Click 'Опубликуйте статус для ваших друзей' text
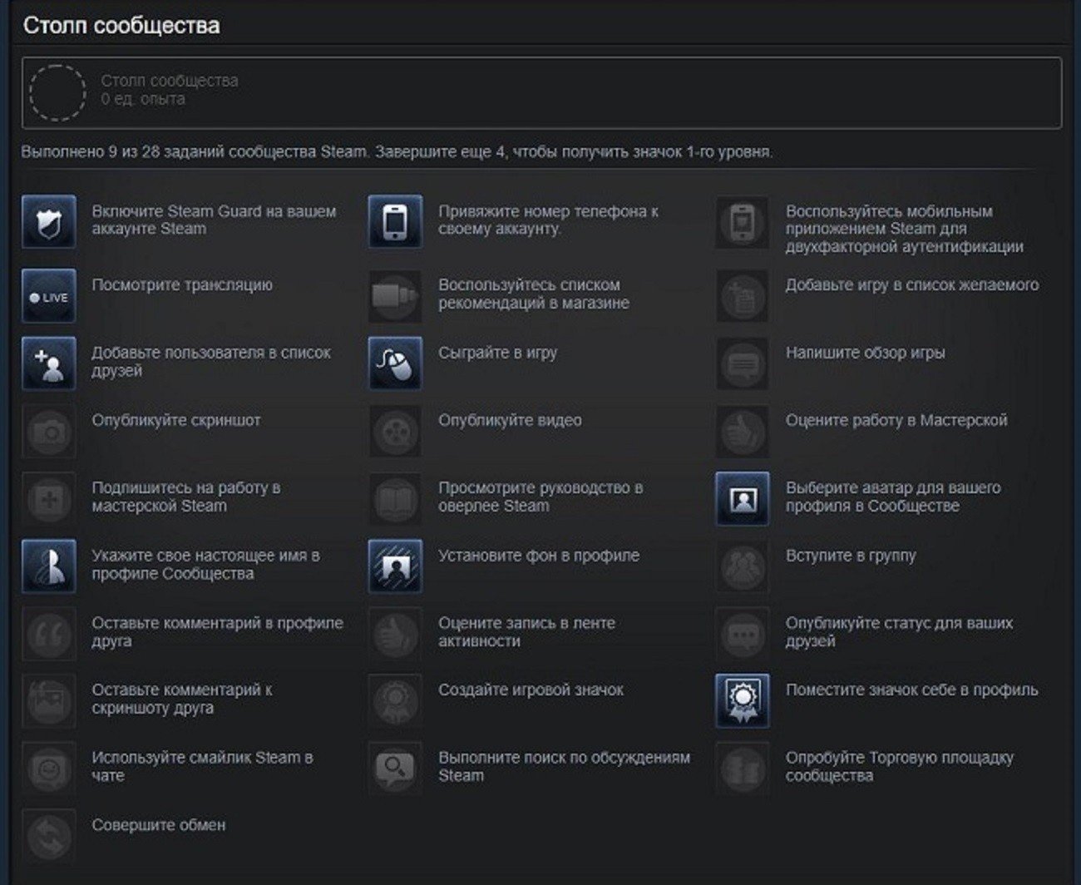The height and width of the screenshot is (885, 1081). pos(900,632)
